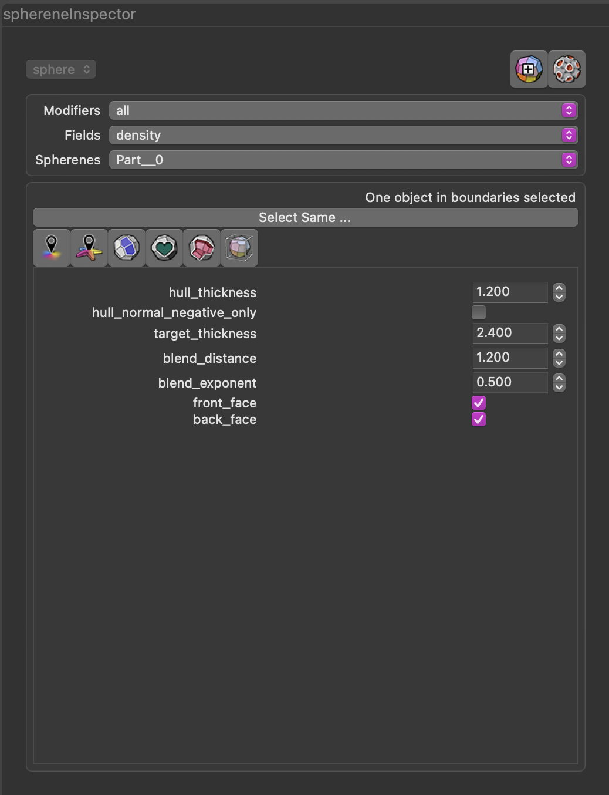This screenshot has width=609, height=795.
Task: Open the Modifiers dropdown set to all
Action: 343,110
